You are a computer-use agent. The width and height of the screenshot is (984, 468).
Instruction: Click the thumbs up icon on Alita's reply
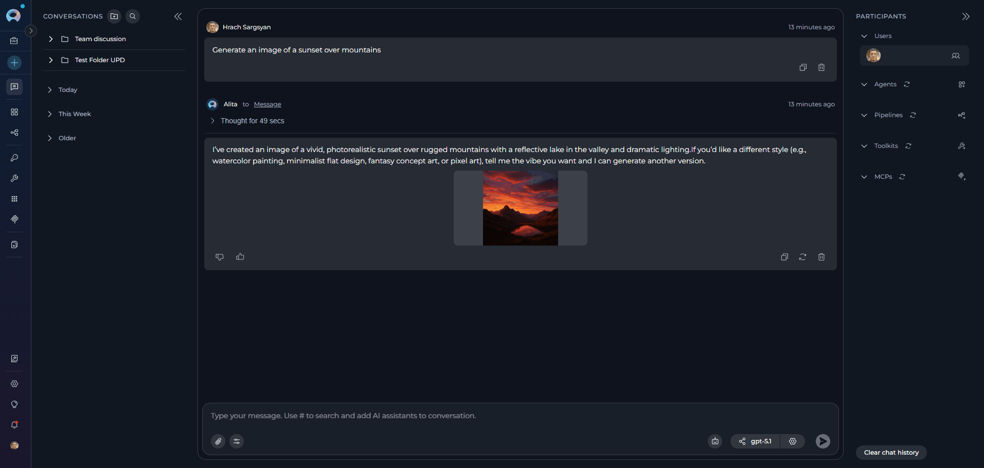pyautogui.click(x=240, y=257)
